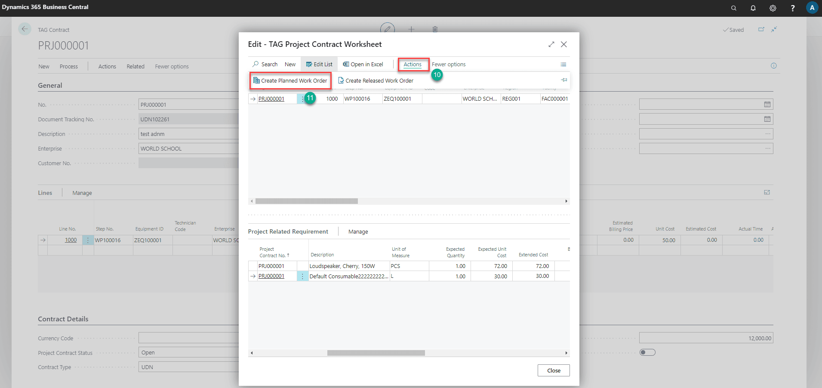This screenshot has width=822, height=388.
Task: Open the contract page Related menu
Action: [x=135, y=67]
